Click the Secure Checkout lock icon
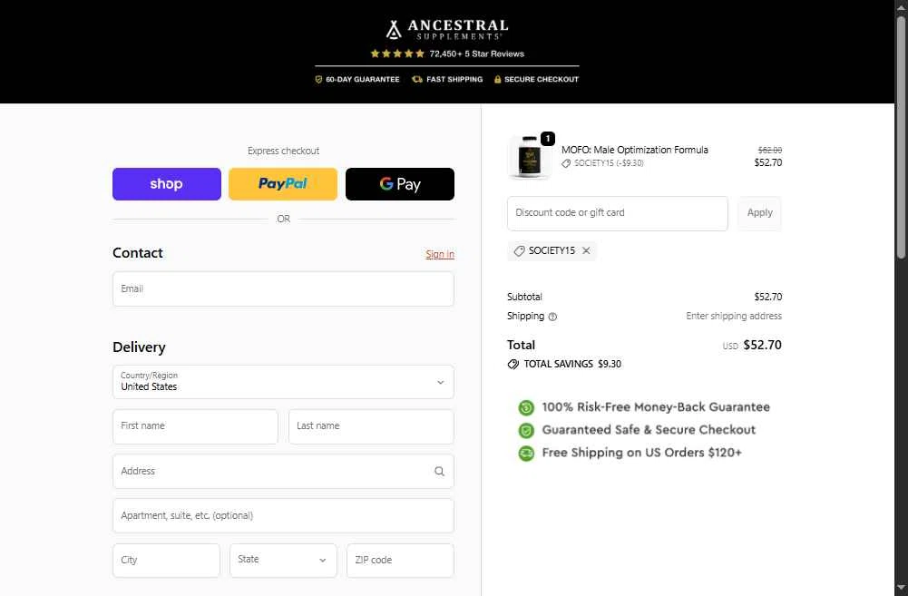This screenshot has width=908, height=596. 497,79
